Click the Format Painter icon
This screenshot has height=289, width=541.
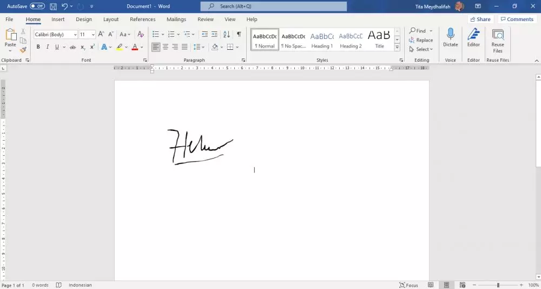coord(23,50)
